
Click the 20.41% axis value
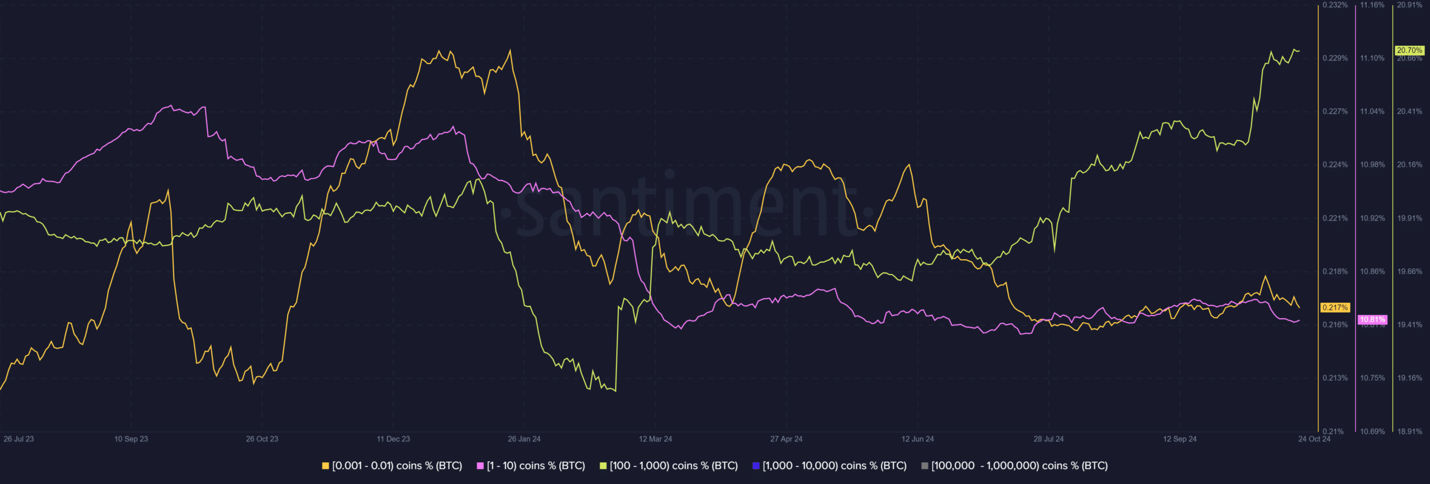1410,112
